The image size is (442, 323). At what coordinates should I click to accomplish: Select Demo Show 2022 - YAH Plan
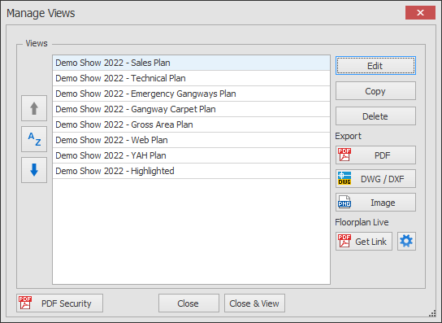click(x=191, y=155)
